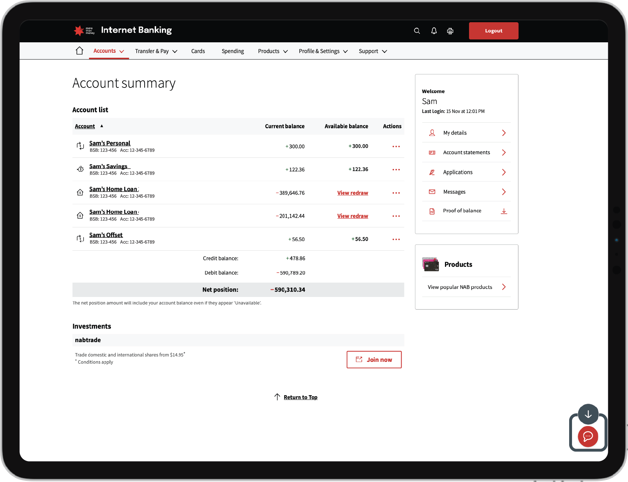Expand Profile & Settings dropdown

coord(323,51)
